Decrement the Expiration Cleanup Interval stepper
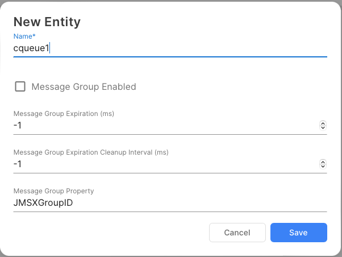 (323, 166)
